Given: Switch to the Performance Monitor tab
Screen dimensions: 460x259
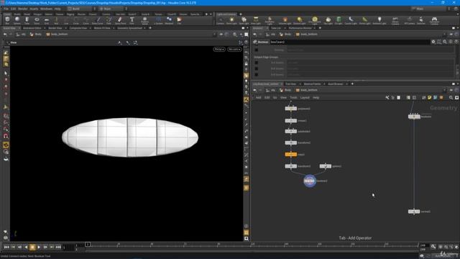Looking at the screenshot, I should pyautogui.click(x=300, y=28).
